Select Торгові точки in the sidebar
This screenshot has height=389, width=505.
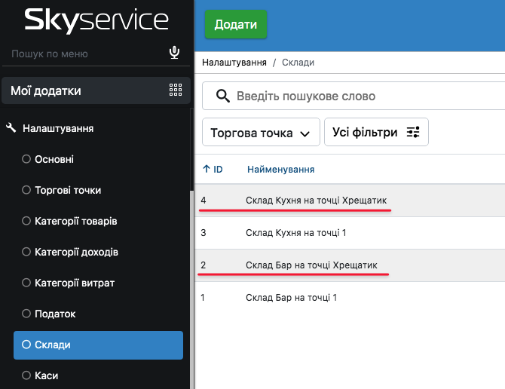tap(67, 190)
